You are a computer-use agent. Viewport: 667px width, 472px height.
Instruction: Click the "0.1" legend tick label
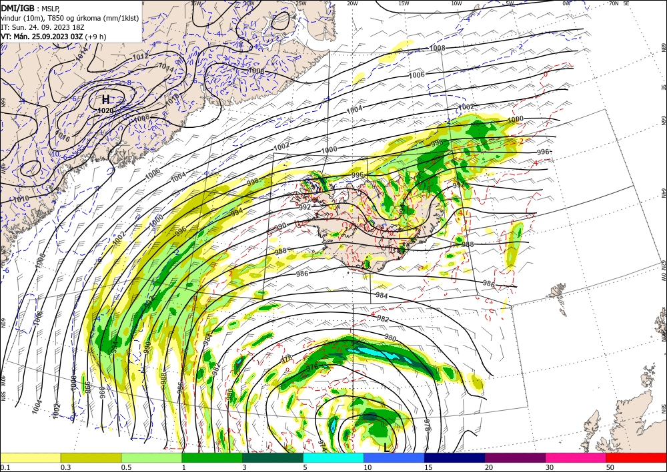tap(5, 467)
